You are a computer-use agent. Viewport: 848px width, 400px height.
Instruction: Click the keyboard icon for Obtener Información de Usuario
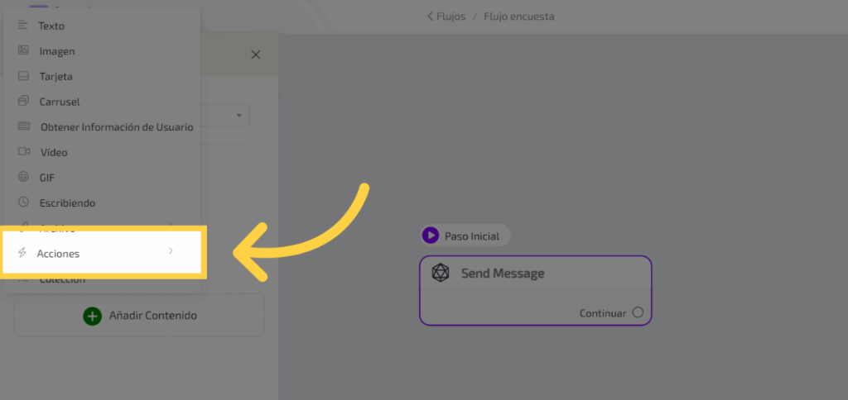click(x=24, y=127)
